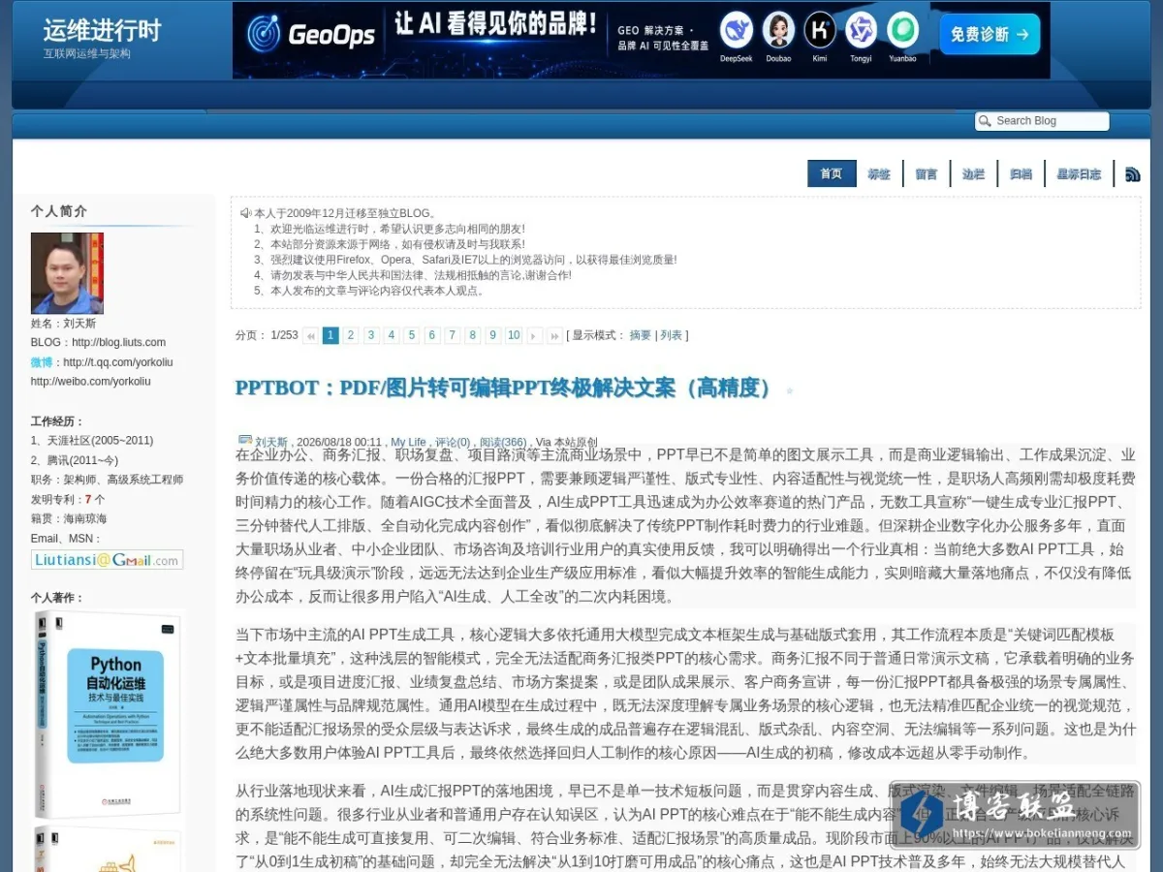Click the profile photo of 刘天斯
This screenshot has width=1163, height=872.
pyautogui.click(x=67, y=272)
